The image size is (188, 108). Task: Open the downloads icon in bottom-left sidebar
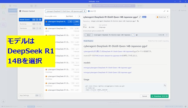[3, 102]
